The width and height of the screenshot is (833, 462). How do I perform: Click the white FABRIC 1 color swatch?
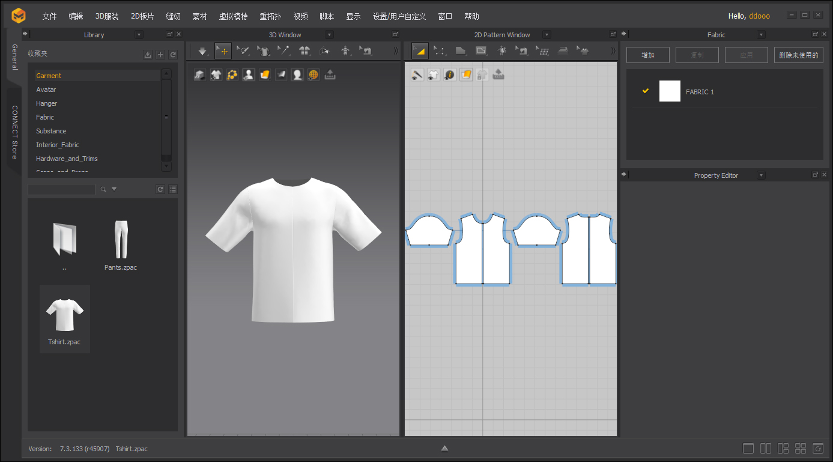670,91
